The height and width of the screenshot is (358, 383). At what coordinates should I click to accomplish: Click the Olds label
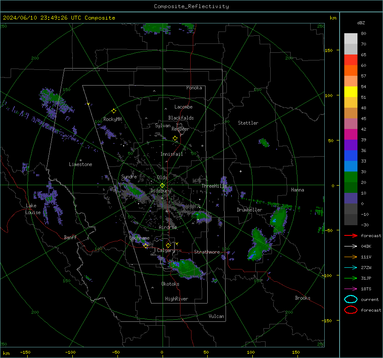tap(162, 178)
